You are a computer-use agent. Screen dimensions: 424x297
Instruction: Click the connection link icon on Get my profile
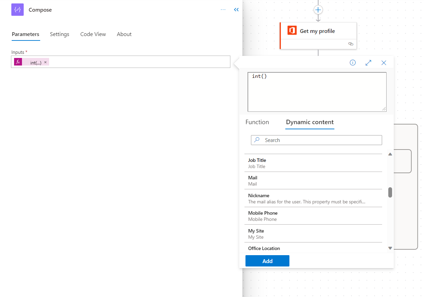click(351, 44)
